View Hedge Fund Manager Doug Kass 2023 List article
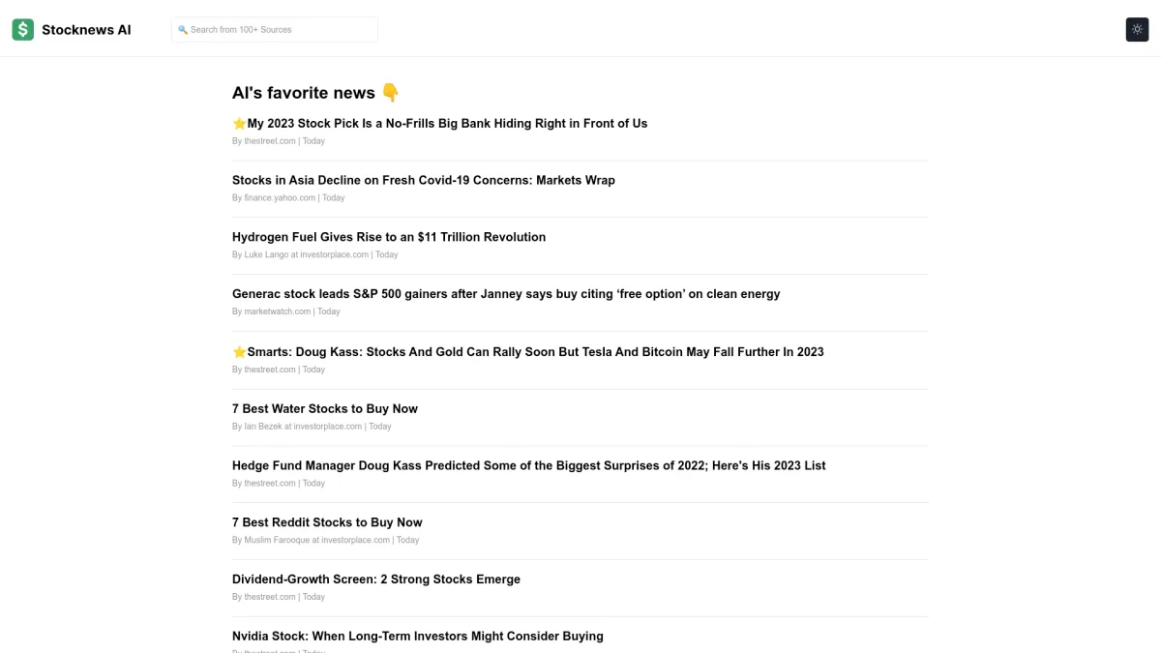This screenshot has height=653, width=1161. point(528,465)
